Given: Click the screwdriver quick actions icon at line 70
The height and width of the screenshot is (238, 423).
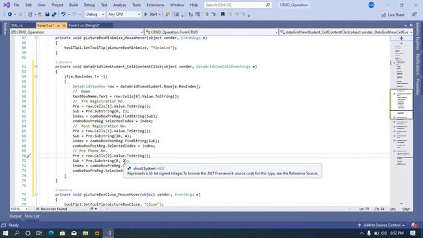Looking at the screenshot, I should (29, 156).
